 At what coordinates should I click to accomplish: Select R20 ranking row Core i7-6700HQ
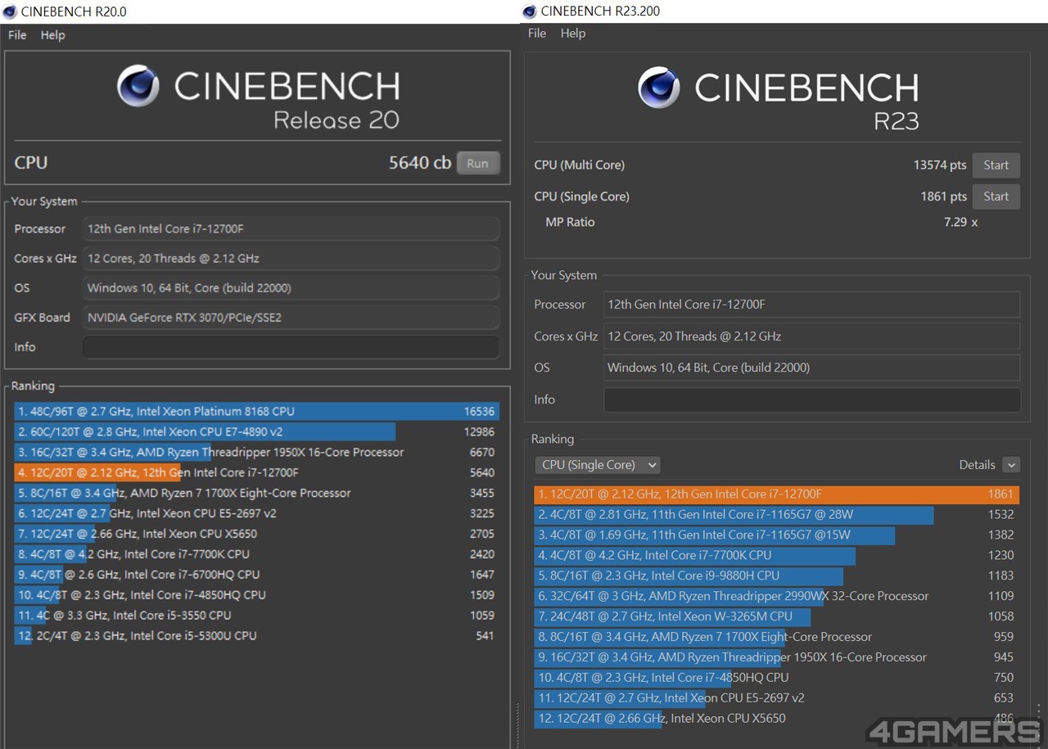[256, 575]
